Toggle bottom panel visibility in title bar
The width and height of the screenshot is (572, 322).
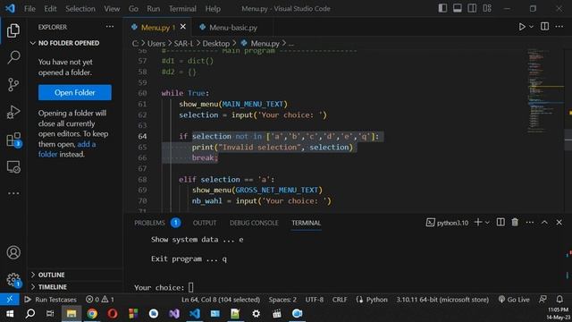457,8
